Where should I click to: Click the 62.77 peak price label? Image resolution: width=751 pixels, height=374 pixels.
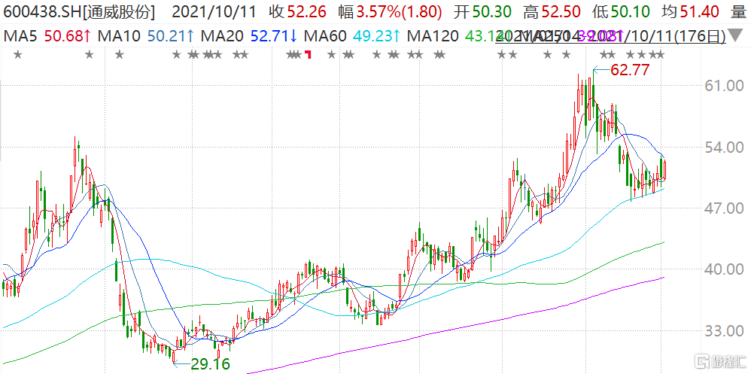tap(629, 71)
